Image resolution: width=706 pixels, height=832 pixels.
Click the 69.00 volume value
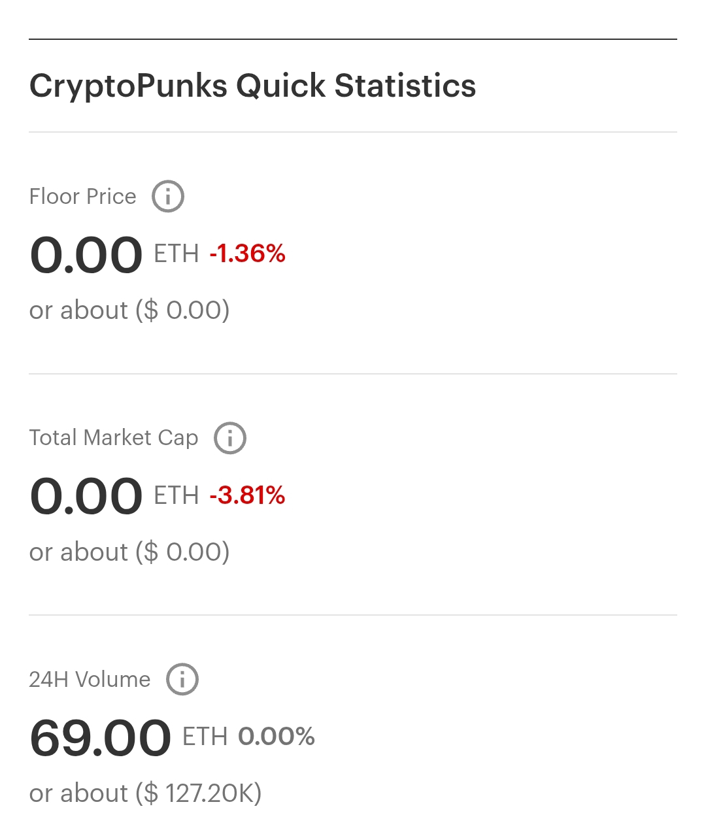click(100, 738)
